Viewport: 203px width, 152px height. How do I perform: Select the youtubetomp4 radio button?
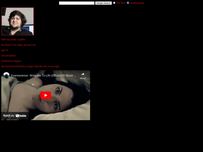[128, 3]
